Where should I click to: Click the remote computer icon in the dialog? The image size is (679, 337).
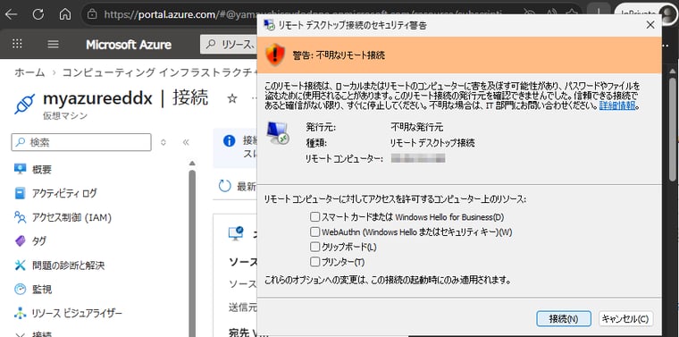[278, 133]
